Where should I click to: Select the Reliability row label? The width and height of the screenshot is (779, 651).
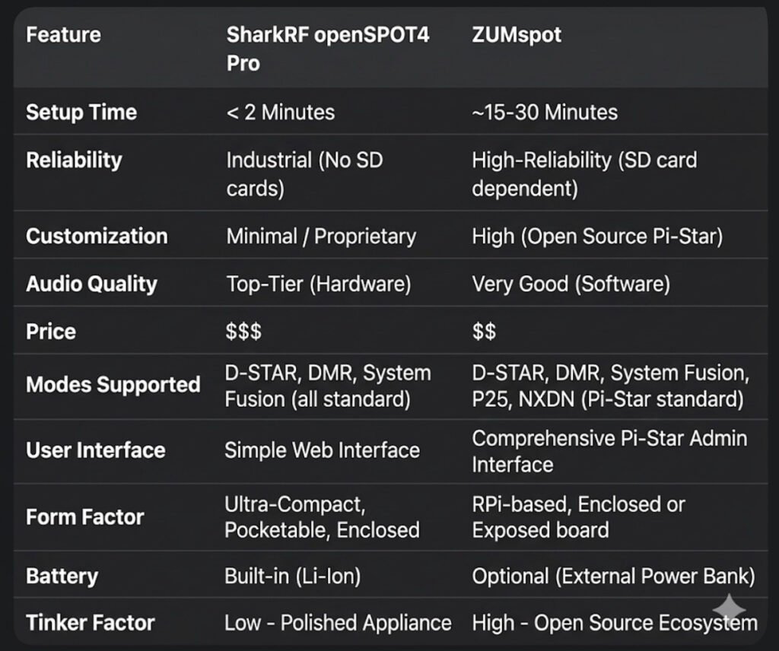tap(74, 160)
